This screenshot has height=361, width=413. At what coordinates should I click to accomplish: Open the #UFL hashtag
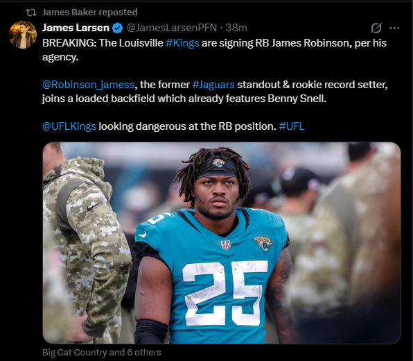click(292, 126)
